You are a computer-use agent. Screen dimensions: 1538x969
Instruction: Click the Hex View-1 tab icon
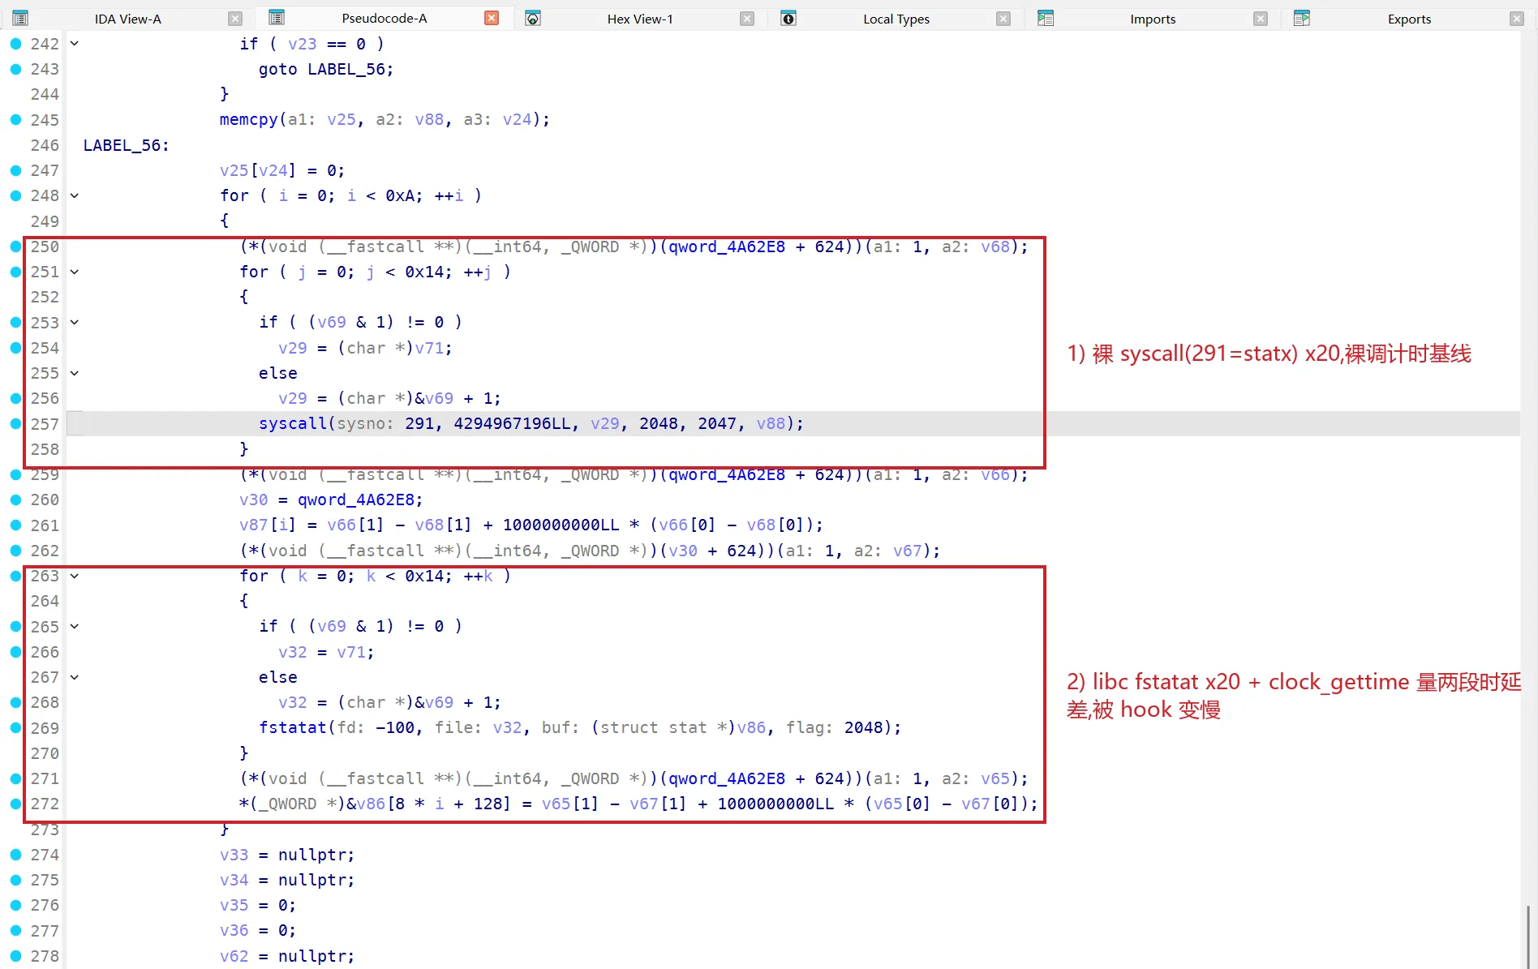(533, 18)
